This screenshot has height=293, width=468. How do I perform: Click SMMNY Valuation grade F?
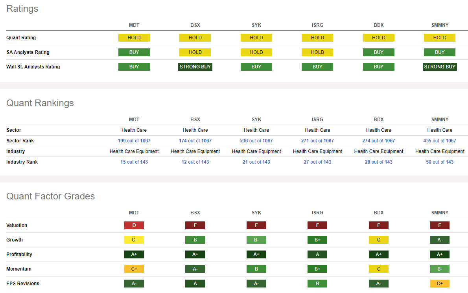tap(440, 225)
